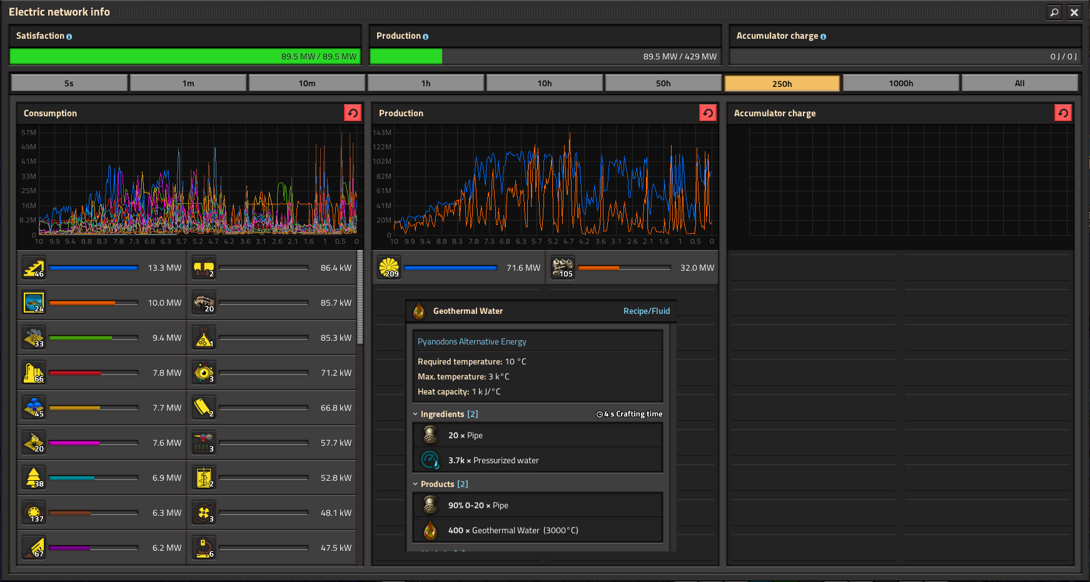Reset the Accumulator charge graph red button
1090x582 pixels.
[1063, 113]
